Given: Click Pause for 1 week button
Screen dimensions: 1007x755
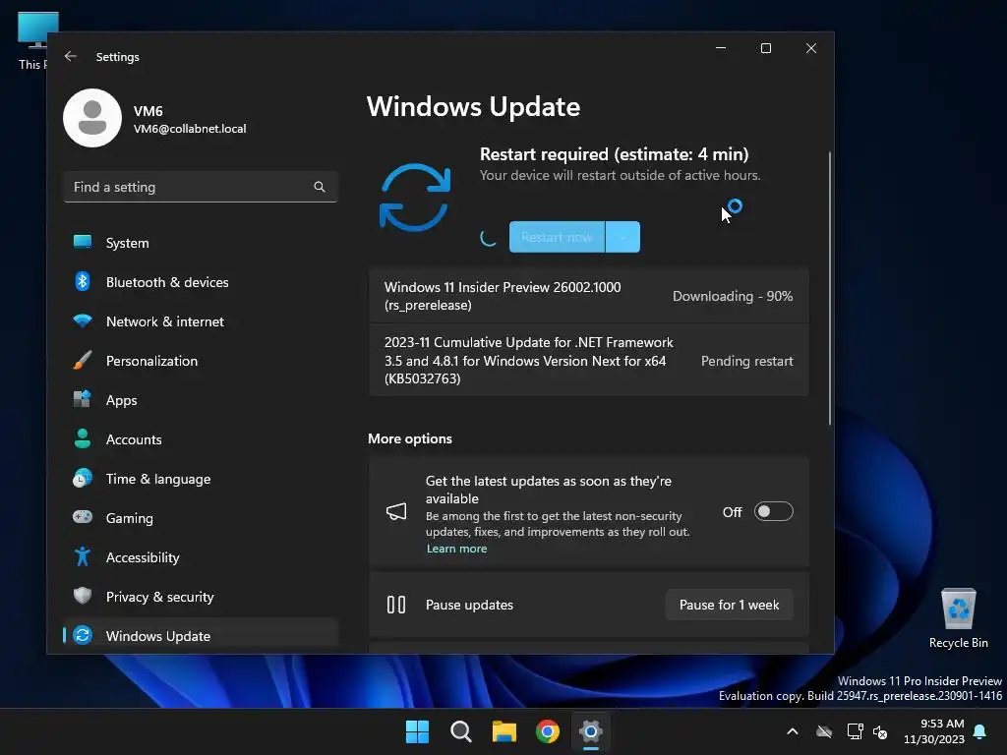Looking at the screenshot, I should point(729,605).
